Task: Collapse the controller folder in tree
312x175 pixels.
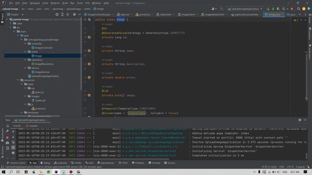Action: pos(25,44)
